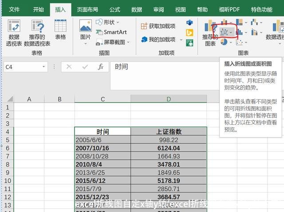Click the Bing Maps add-in icon
This screenshot has height=212, width=284.
[x=189, y=33]
